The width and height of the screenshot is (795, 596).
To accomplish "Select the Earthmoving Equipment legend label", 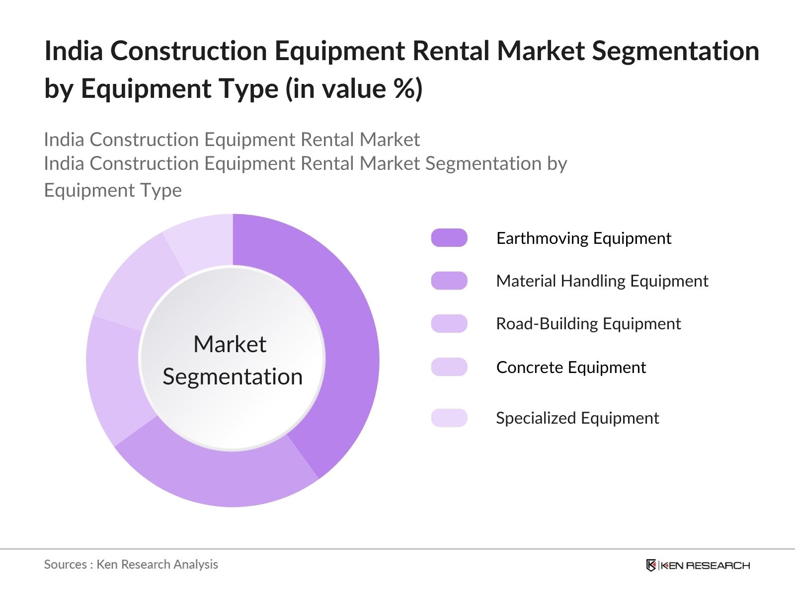I will (x=583, y=238).
